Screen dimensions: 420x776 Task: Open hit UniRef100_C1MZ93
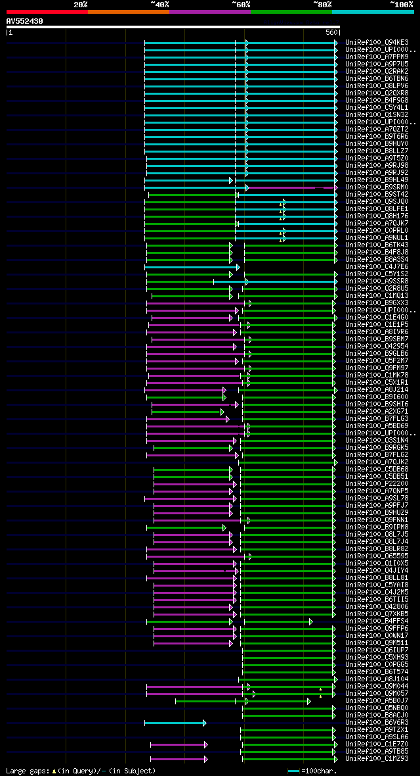(377, 758)
